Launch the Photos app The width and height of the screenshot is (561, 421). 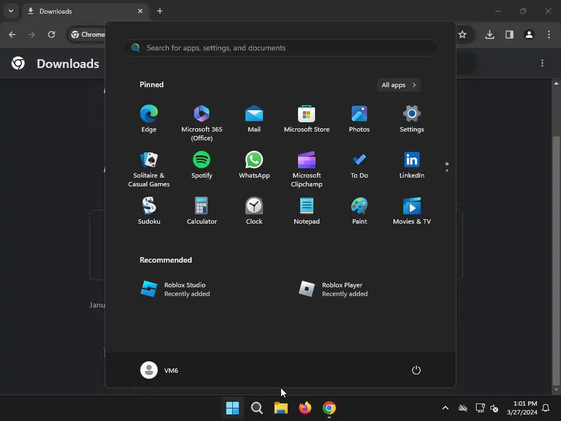359,119
